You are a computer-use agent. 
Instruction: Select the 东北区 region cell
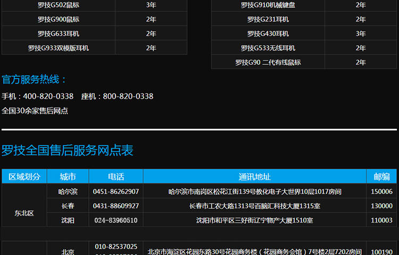point(24,213)
